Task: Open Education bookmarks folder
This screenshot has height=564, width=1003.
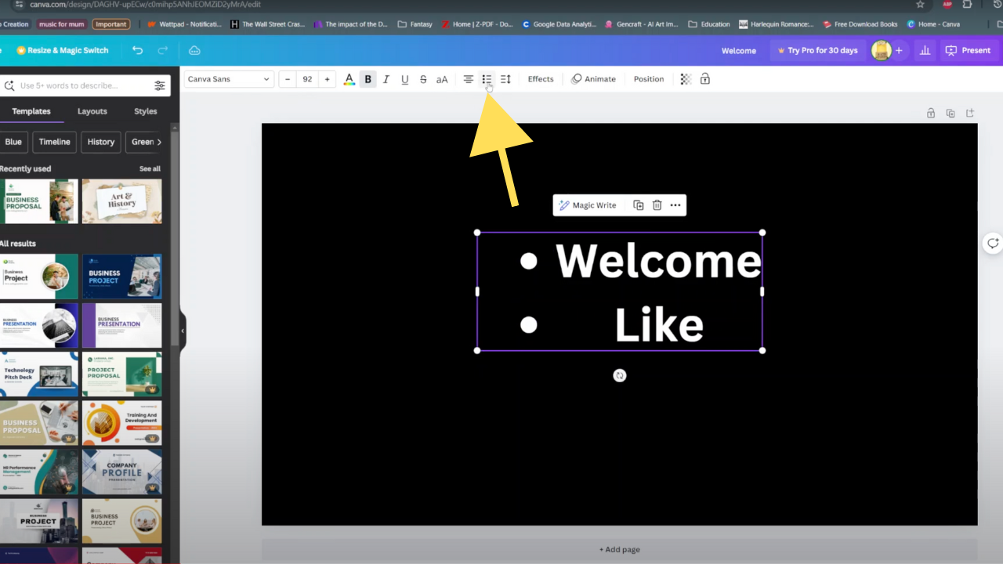Action: [x=709, y=24]
